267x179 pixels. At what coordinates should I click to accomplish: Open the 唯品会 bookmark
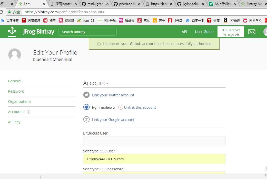click(x=127, y=20)
